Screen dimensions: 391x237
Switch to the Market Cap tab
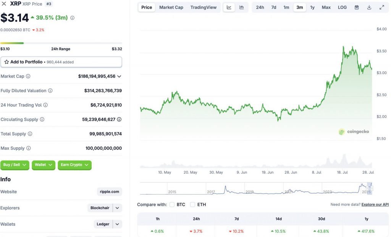click(x=171, y=7)
